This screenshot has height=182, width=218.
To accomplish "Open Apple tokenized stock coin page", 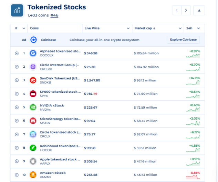I will 60,159.
